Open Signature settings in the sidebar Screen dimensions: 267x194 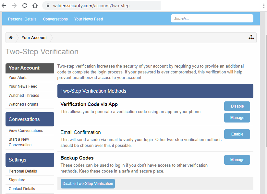pos(17,180)
